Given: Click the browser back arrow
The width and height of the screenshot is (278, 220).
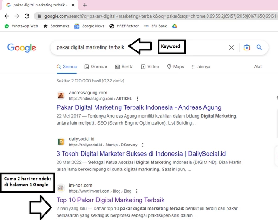Looking at the screenshot, I should tap(7, 16).
